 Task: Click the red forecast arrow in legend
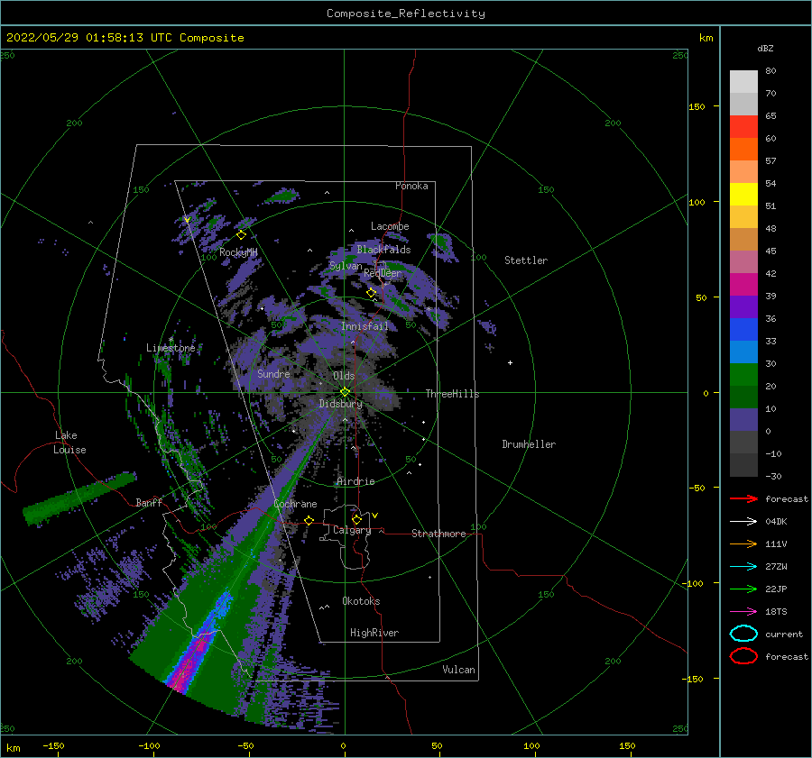pyautogui.click(x=743, y=498)
